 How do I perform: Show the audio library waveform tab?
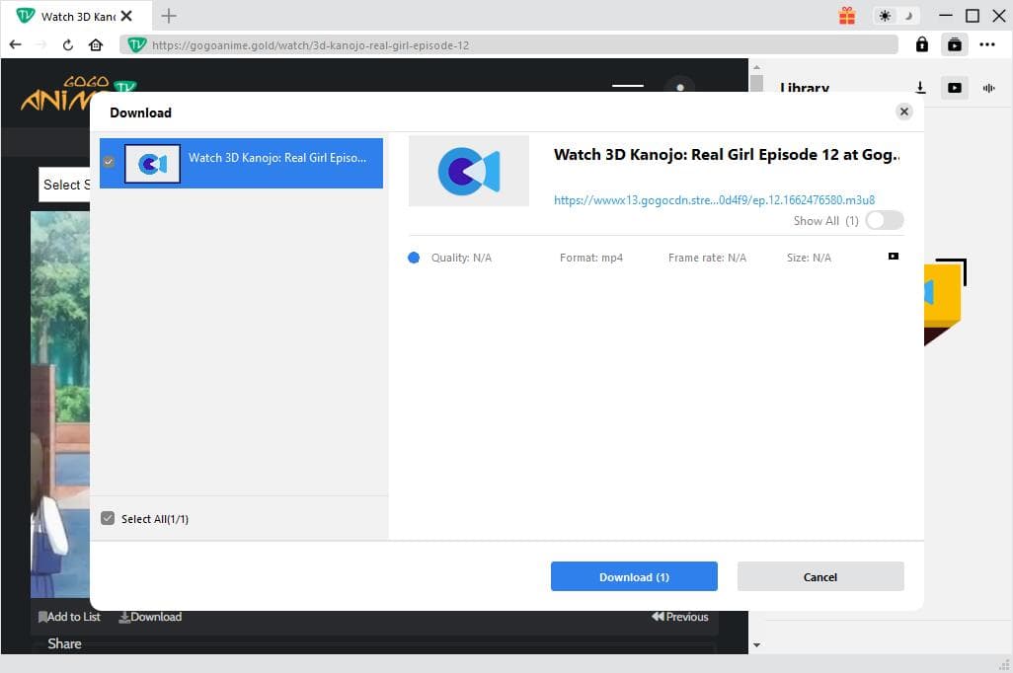988,88
